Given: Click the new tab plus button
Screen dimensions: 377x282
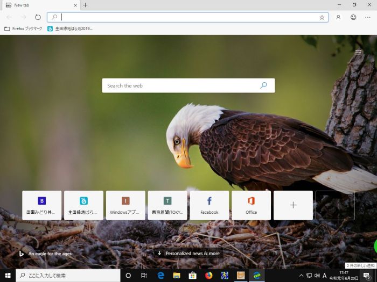Looking at the screenshot, I should (85, 5).
